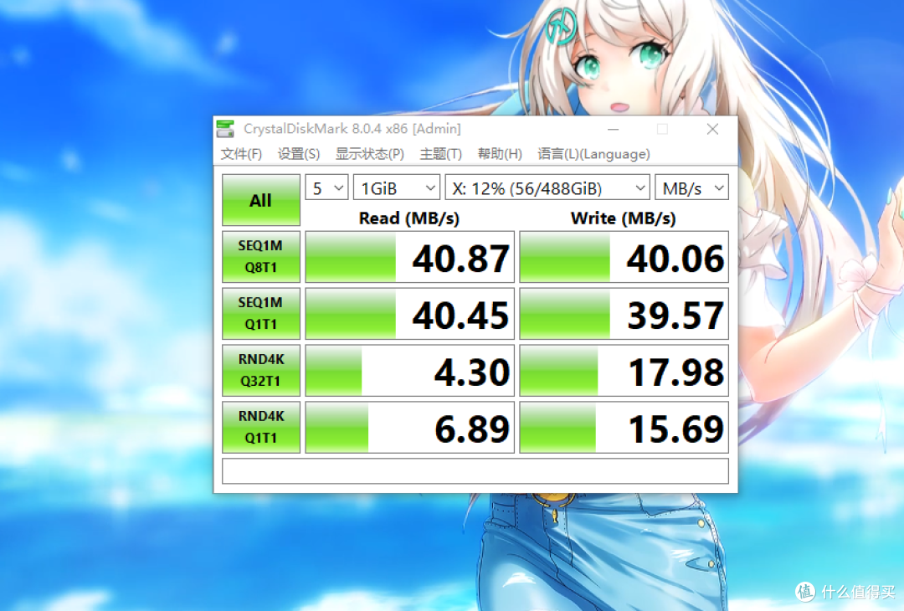This screenshot has width=904, height=611.
Task: Start the RND4K Q32T1 test
Action: [x=260, y=370]
